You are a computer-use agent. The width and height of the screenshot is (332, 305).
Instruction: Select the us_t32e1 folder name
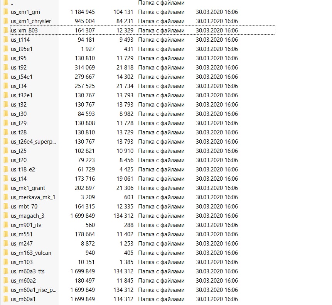point(22,95)
